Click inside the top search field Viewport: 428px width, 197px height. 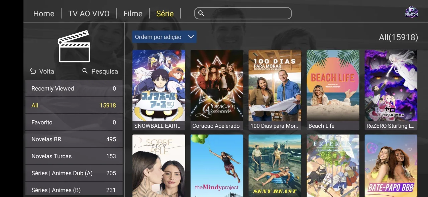243,13
